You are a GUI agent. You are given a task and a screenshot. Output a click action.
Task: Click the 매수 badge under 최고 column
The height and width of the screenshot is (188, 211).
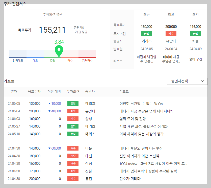coord(171,34)
